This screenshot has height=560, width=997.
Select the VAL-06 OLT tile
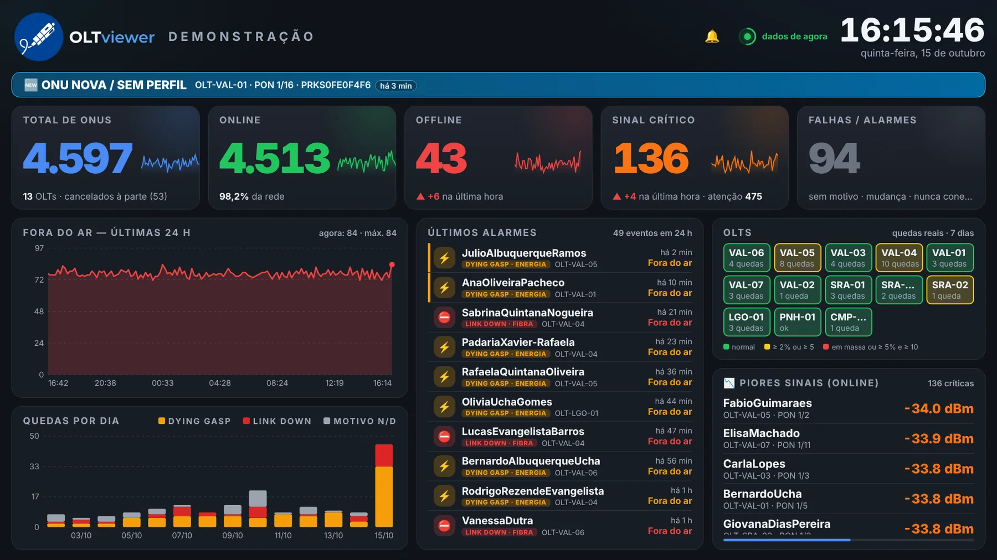click(747, 258)
